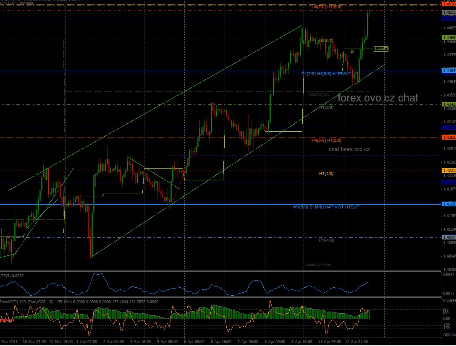Click the 1.4261 price scale value

449,149
